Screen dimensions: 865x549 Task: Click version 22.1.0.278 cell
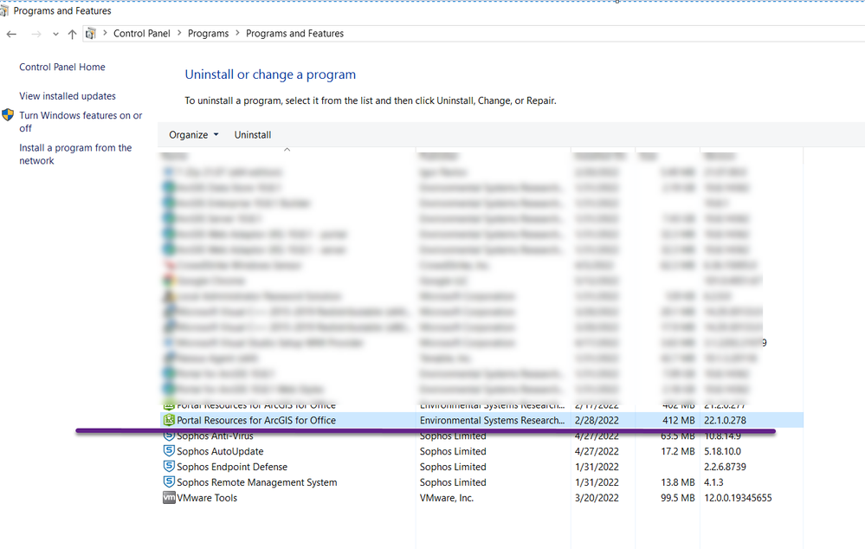click(725, 420)
